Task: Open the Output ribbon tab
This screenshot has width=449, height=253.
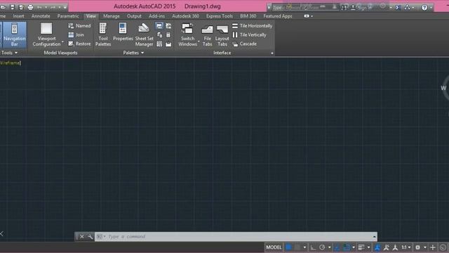Action: click(x=134, y=16)
